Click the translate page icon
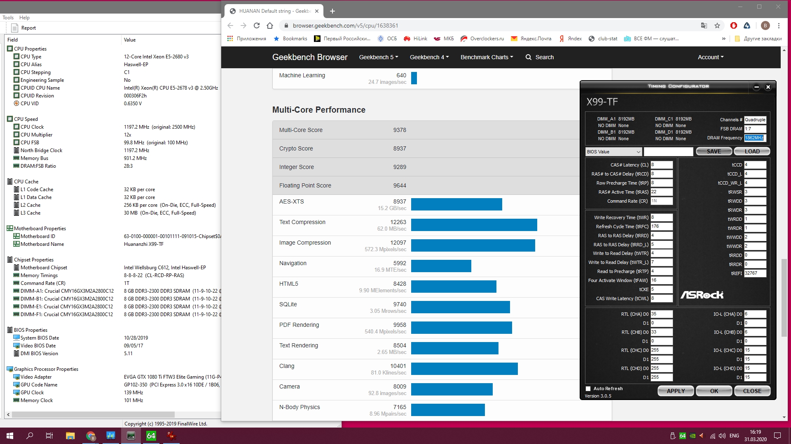The width and height of the screenshot is (791, 444). (x=704, y=25)
